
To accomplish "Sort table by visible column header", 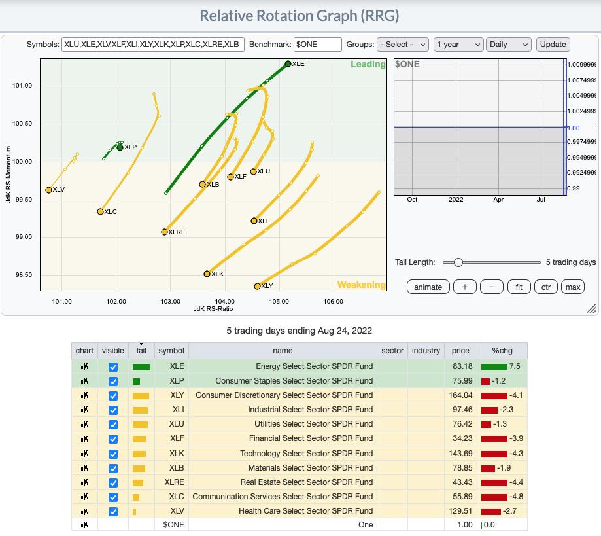I will pos(113,351).
